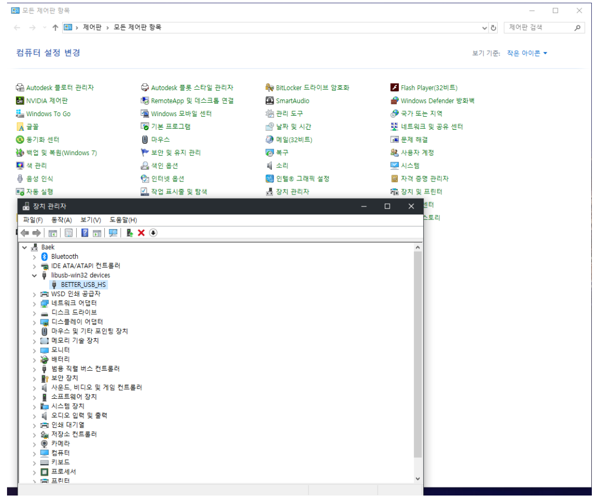Screen dimensions: 594x502
Task: Click the Control Panel refresh button
Action: 493,28
